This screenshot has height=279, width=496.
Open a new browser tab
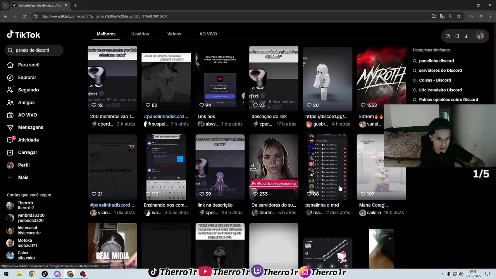click(x=75, y=5)
